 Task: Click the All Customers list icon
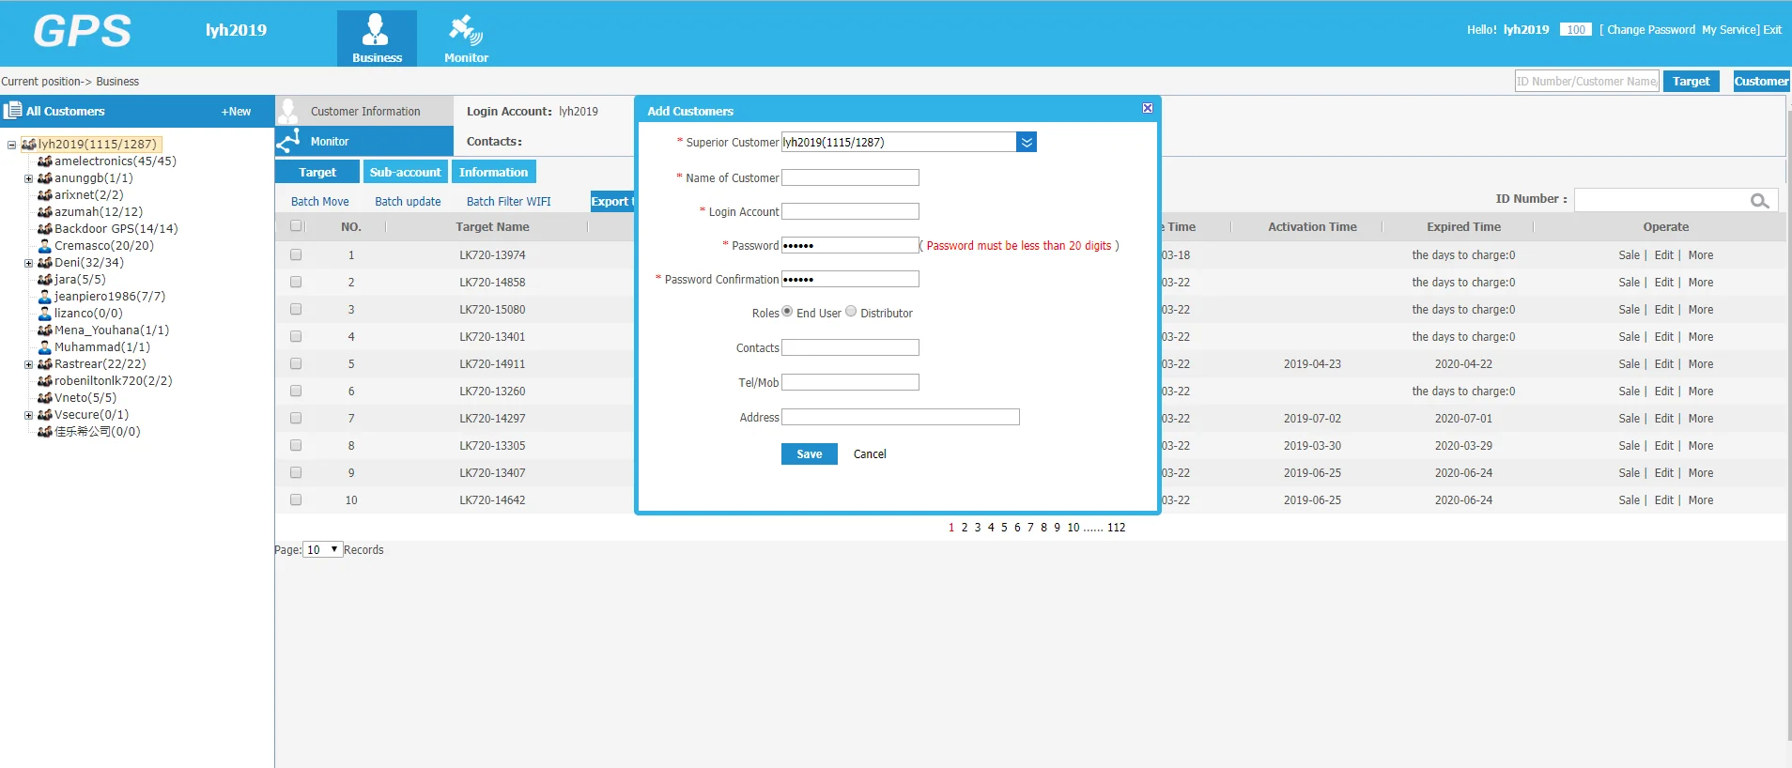[12, 111]
